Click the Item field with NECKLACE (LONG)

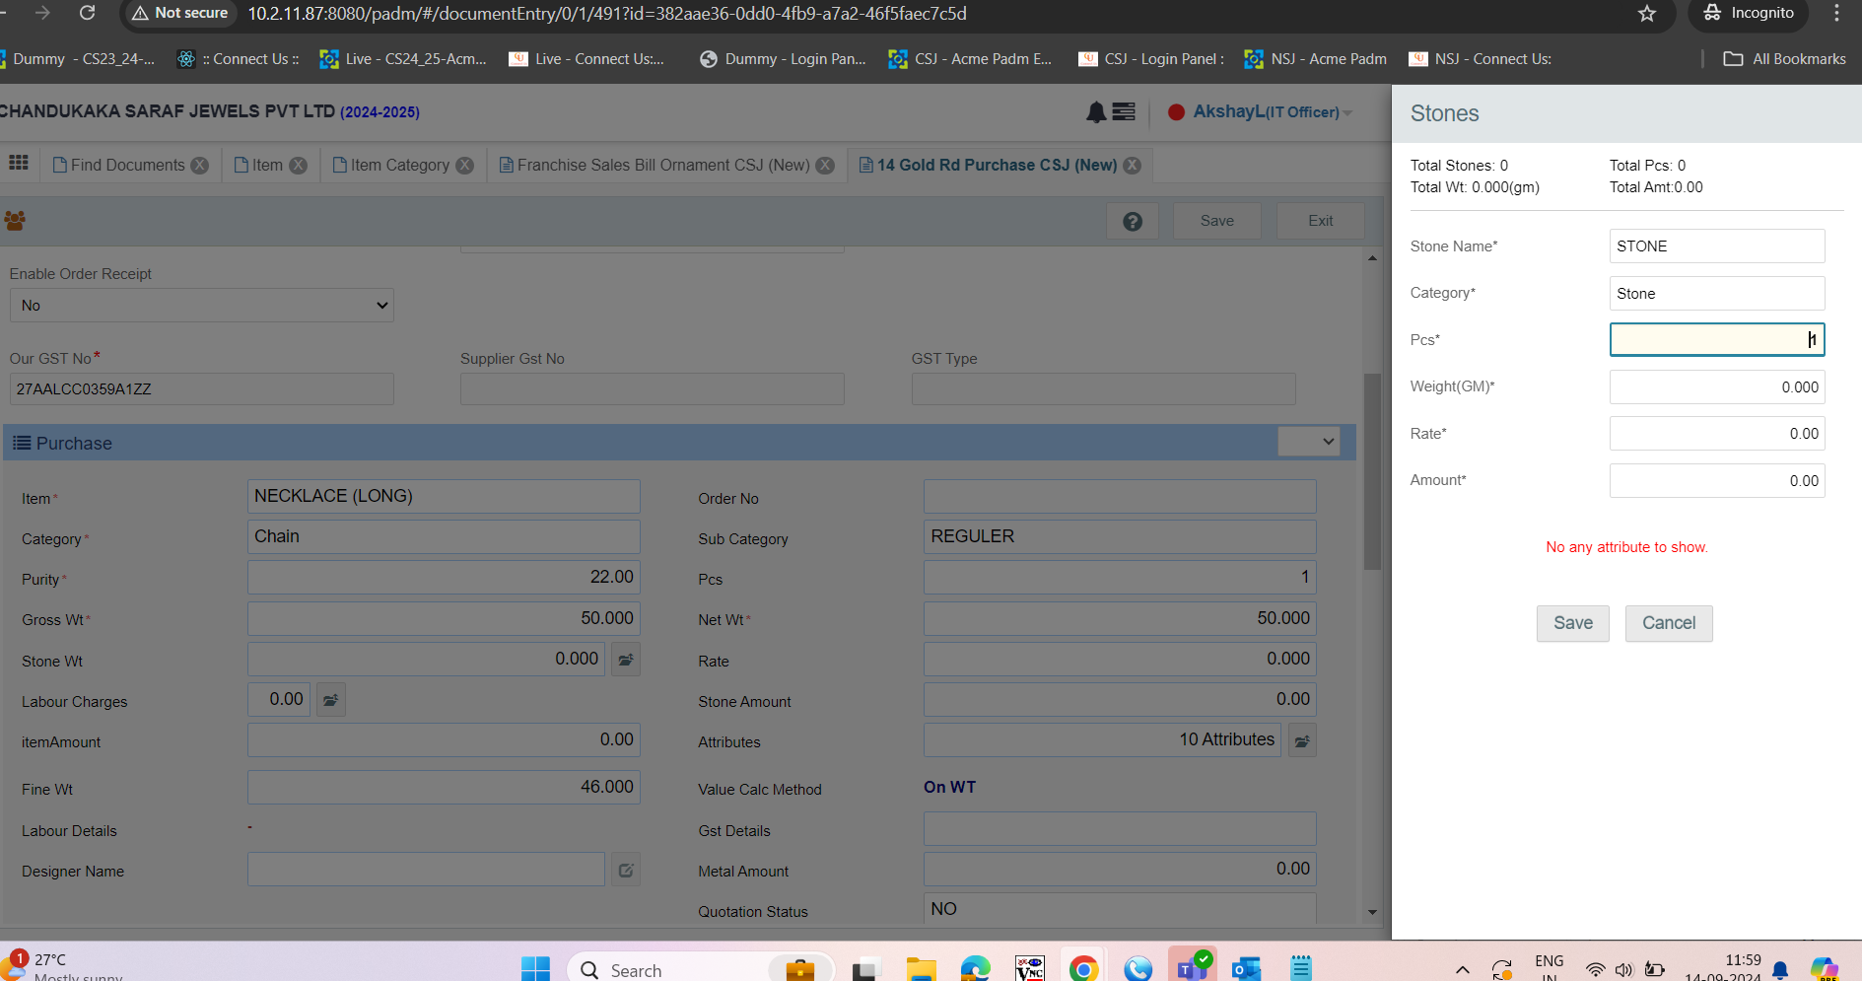[444, 496]
